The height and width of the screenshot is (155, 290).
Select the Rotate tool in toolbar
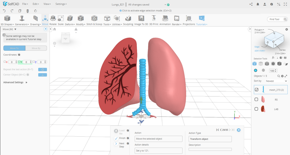tap(53, 20)
